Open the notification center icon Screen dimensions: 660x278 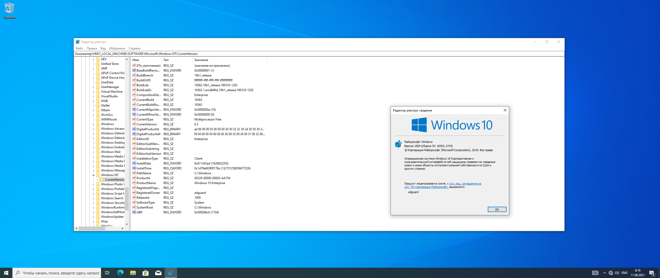click(652, 273)
